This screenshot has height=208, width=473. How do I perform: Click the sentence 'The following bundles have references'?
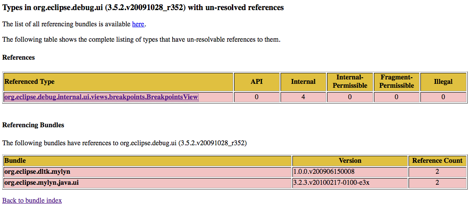coord(124,143)
